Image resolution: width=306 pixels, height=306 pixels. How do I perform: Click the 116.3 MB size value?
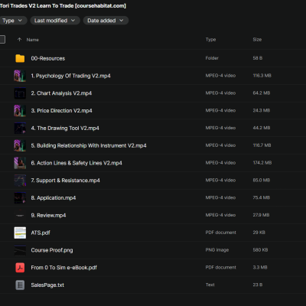point(262,76)
